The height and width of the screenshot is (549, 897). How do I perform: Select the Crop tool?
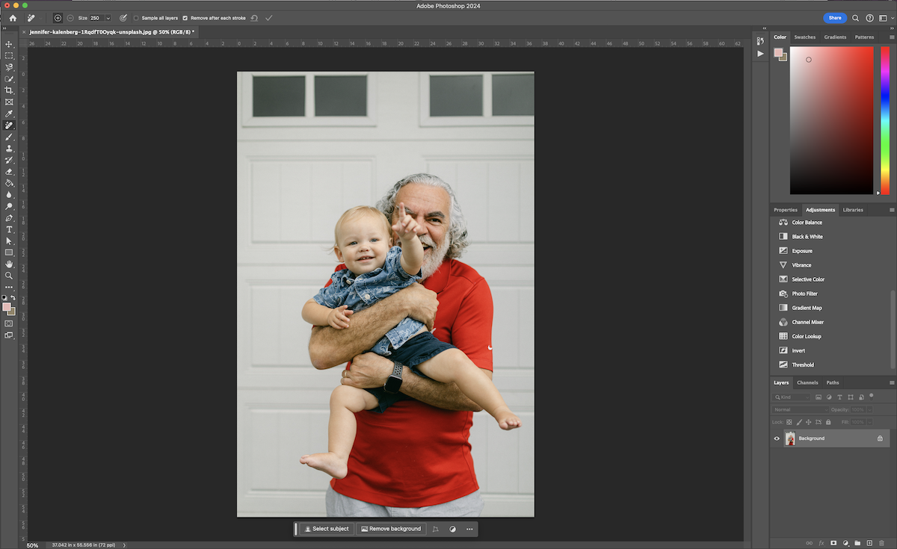pos(9,90)
